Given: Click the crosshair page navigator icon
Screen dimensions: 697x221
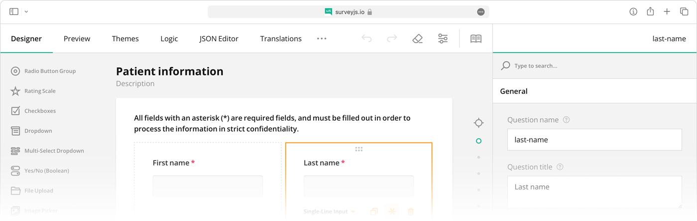Looking at the screenshot, I should tap(478, 123).
